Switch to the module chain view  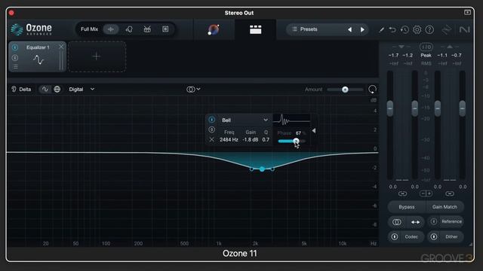(255, 29)
